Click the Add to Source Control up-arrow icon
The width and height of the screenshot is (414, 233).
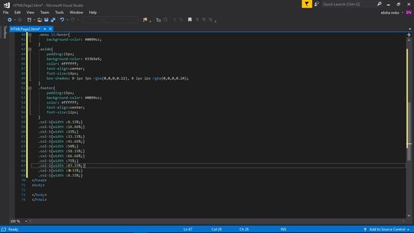(x=365, y=229)
